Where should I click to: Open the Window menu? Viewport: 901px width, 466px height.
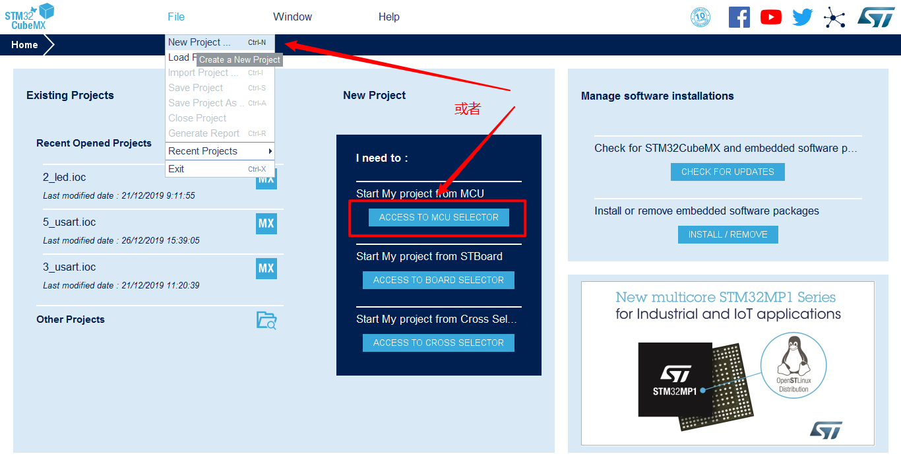pos(292,17)
